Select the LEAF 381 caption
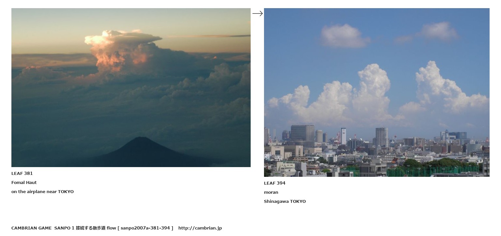The height and width of the screenshot is (236, 501). coord(22,173)
